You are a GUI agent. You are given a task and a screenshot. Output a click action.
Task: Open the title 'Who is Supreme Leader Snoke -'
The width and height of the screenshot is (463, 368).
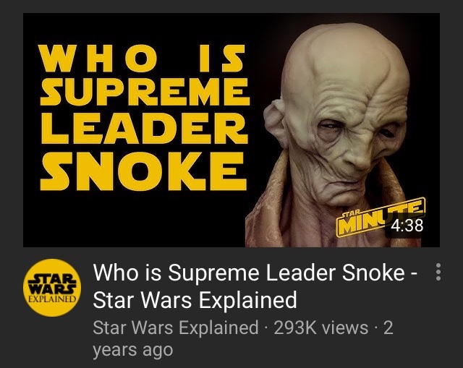pyautogui.click(x=255, y=273)
